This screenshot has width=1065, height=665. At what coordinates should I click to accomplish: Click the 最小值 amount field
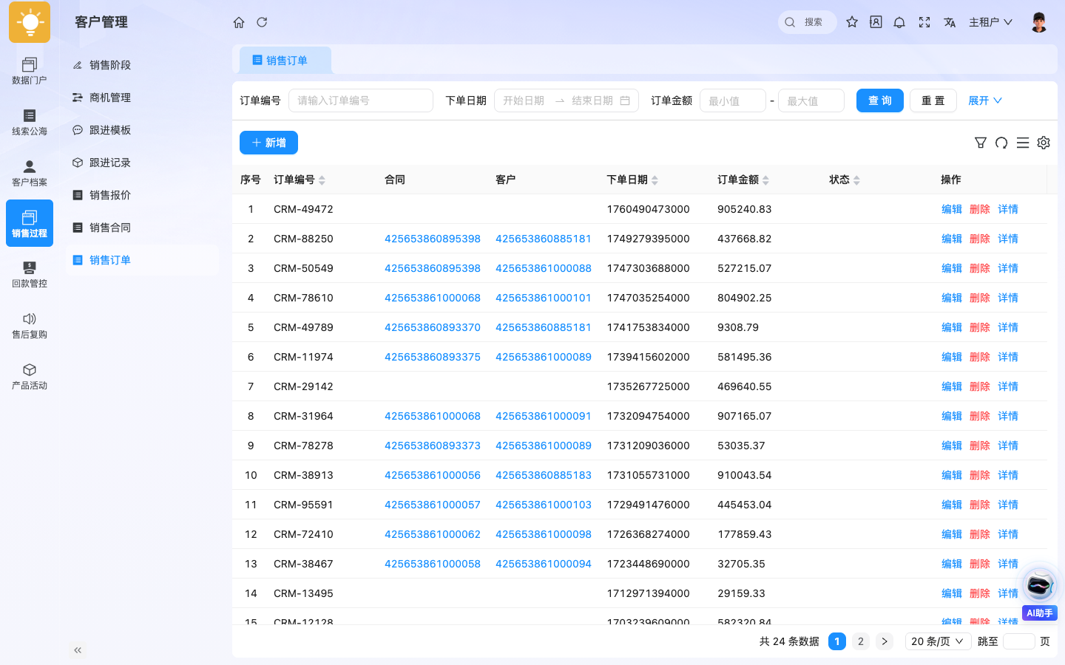coord(733,100)
